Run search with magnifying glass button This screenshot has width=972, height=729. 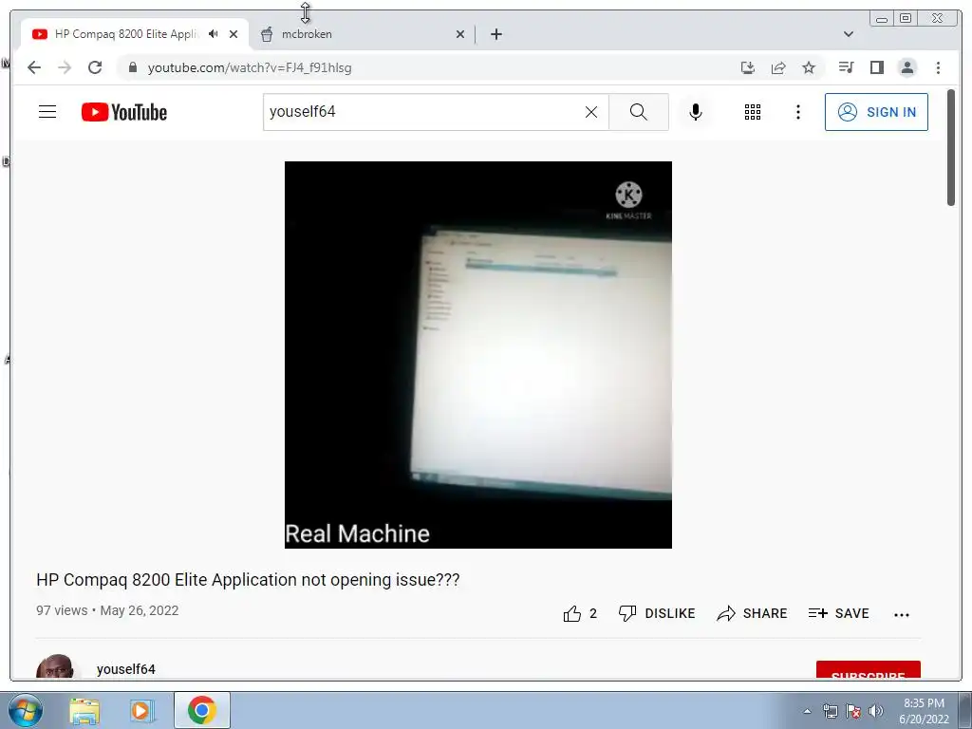(639, 112)
